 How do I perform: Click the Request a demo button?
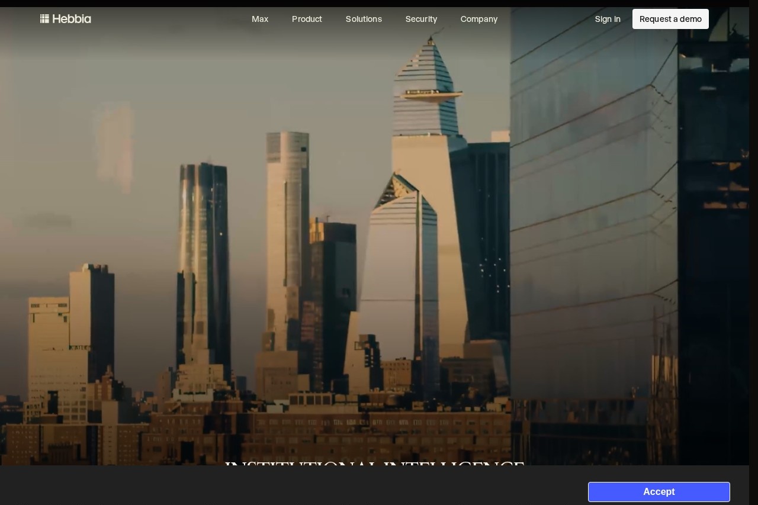[670, 19]
